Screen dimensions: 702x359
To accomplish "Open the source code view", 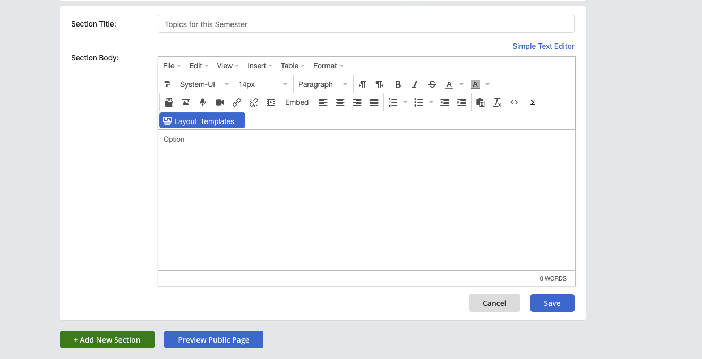I will [514, 102].
